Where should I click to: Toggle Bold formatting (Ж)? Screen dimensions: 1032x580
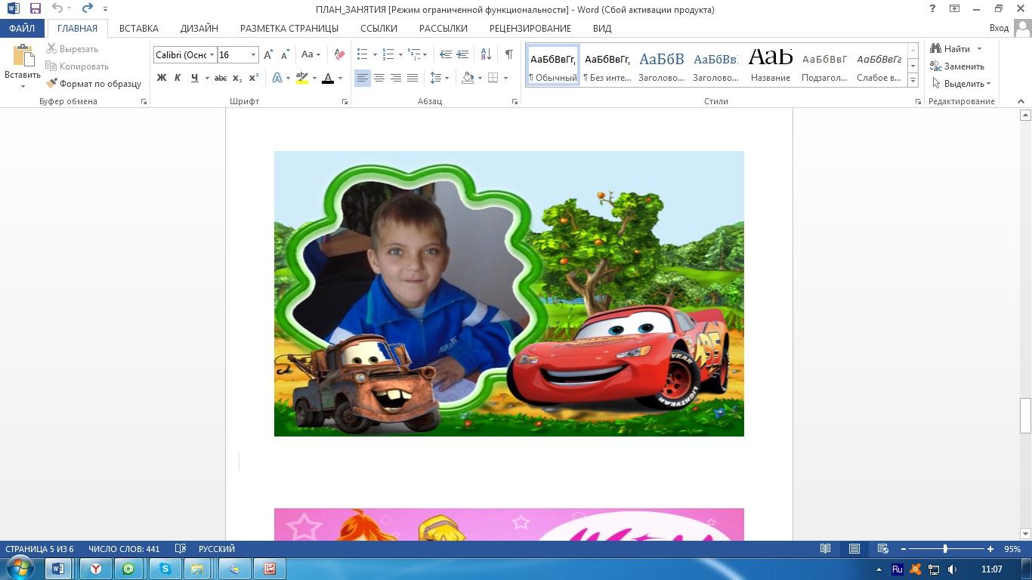[161, 78]
